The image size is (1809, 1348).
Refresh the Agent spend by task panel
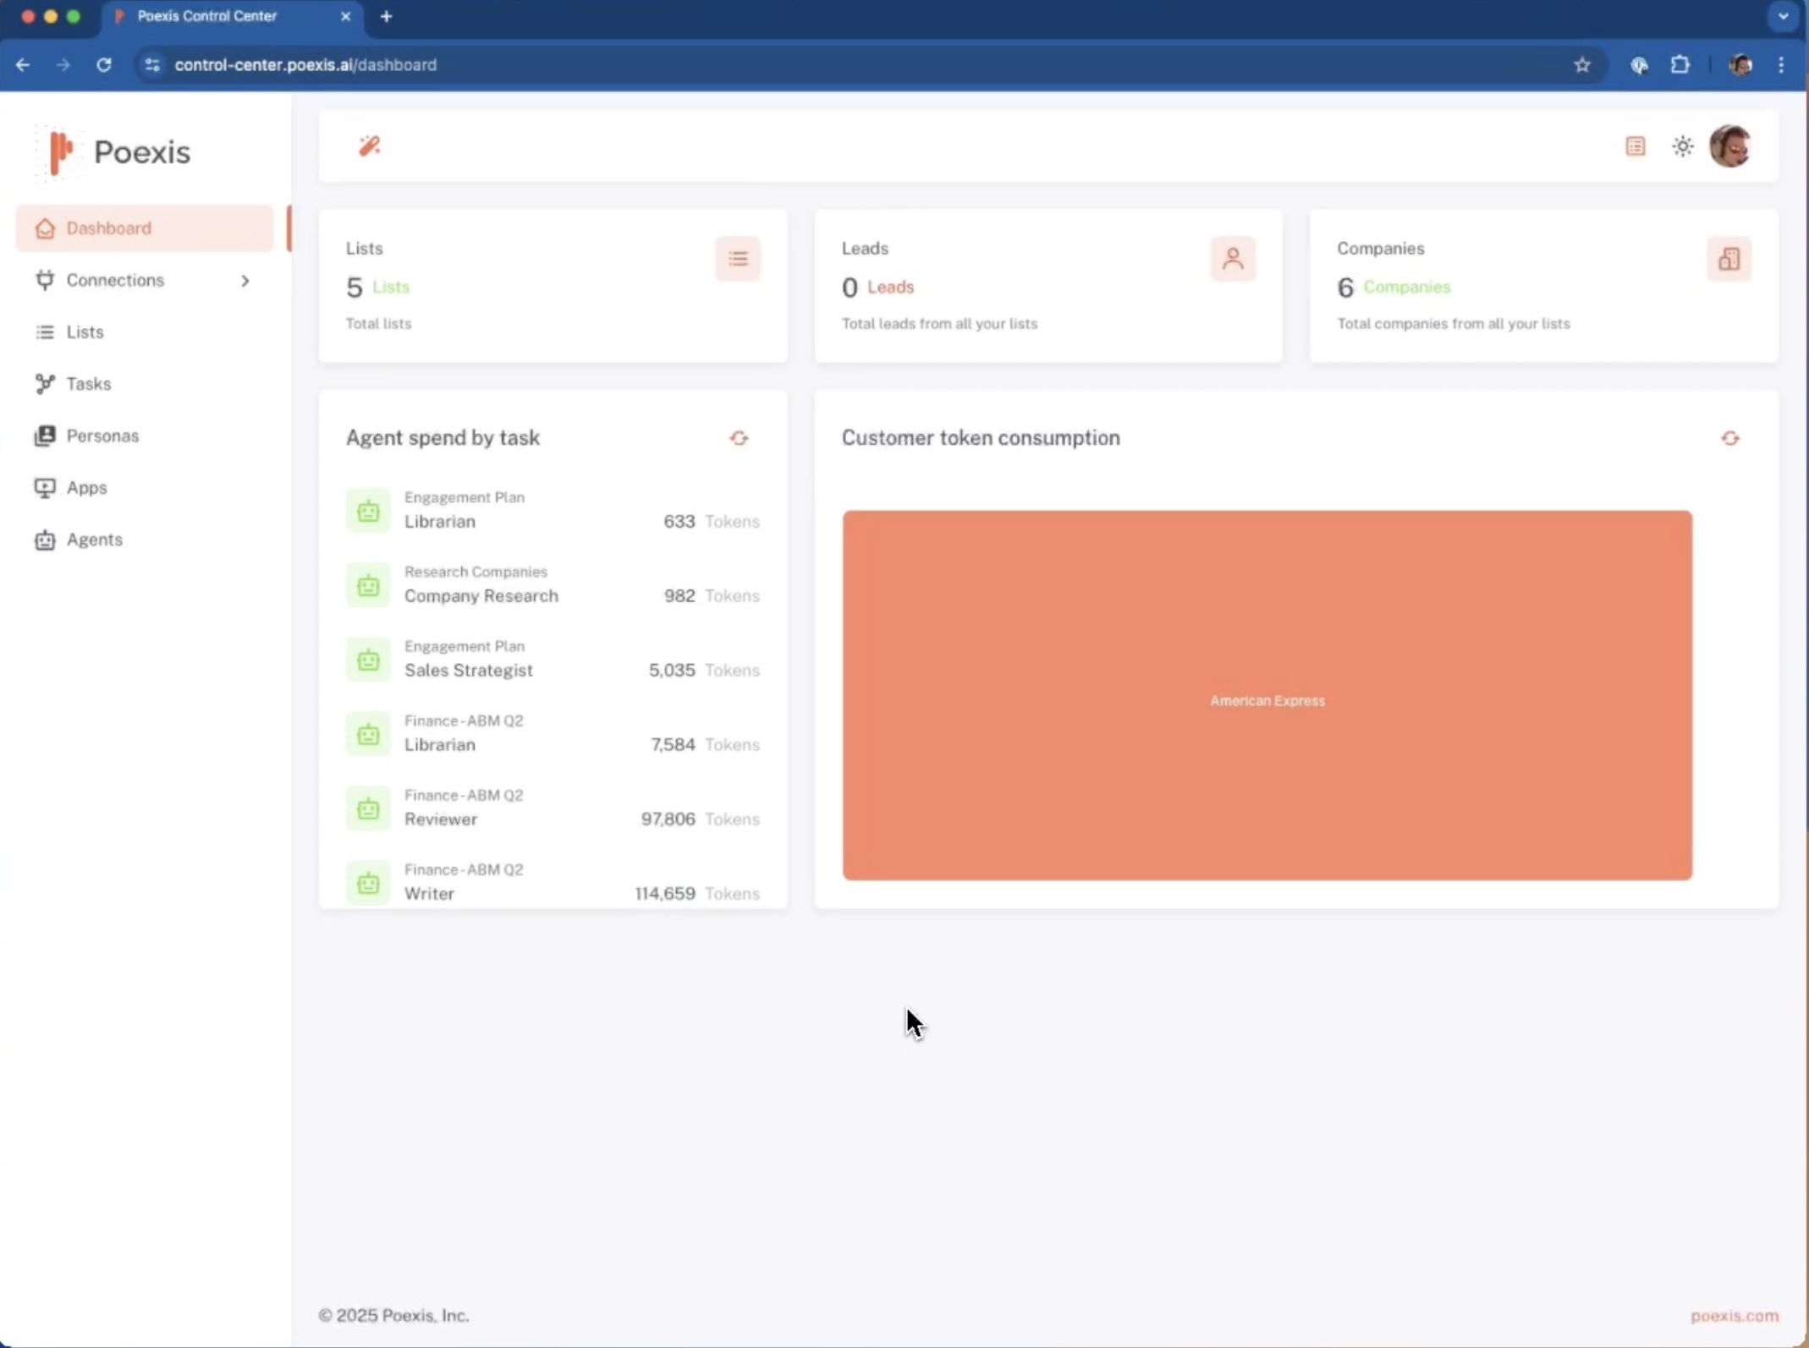pyautogui.click(x=739, y=438)
